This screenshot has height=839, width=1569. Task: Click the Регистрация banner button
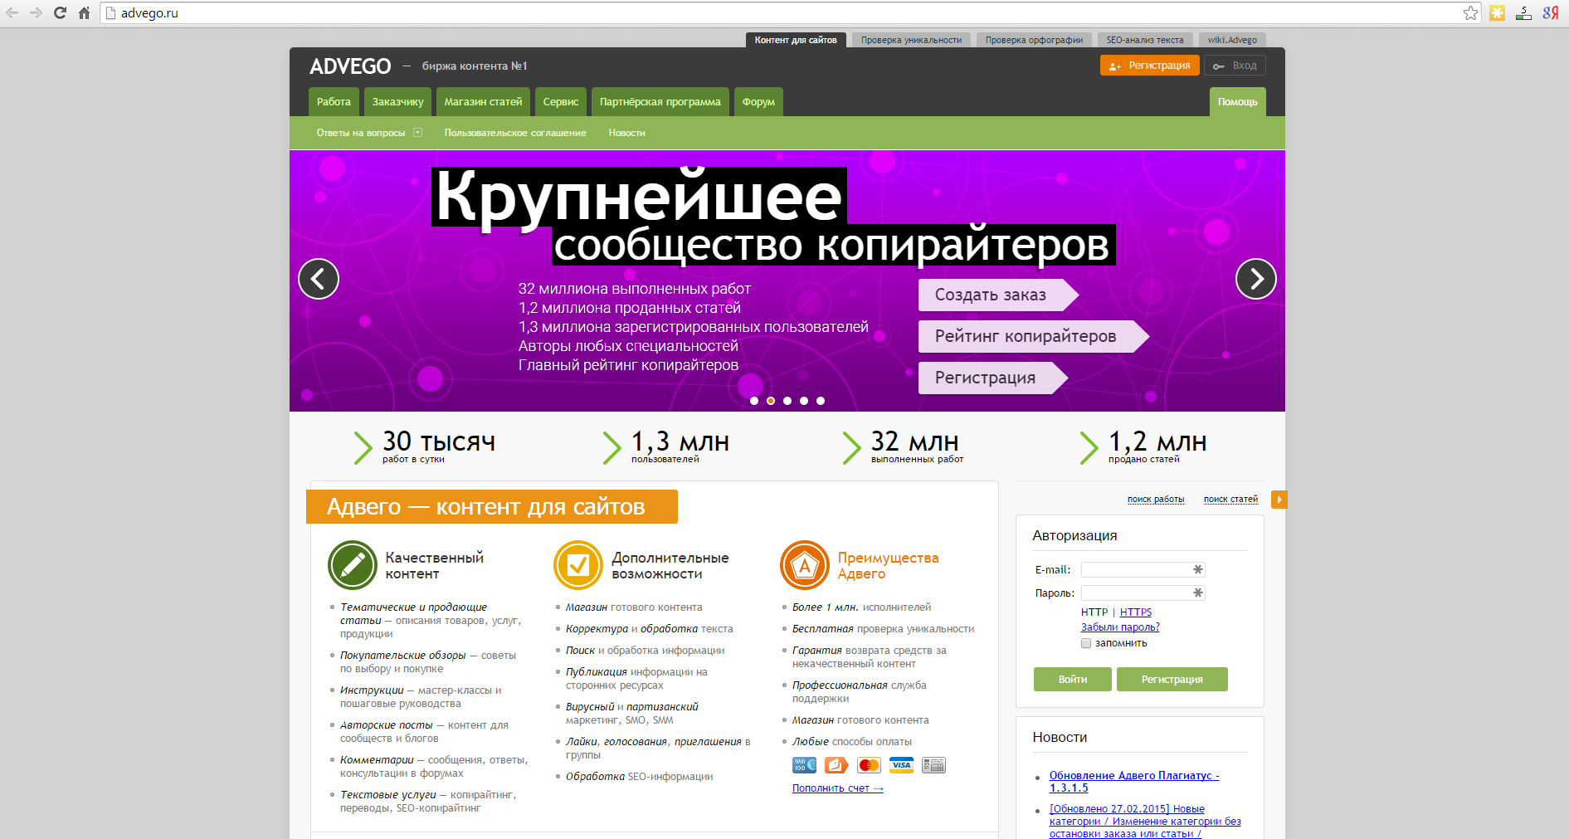[992, 378]
